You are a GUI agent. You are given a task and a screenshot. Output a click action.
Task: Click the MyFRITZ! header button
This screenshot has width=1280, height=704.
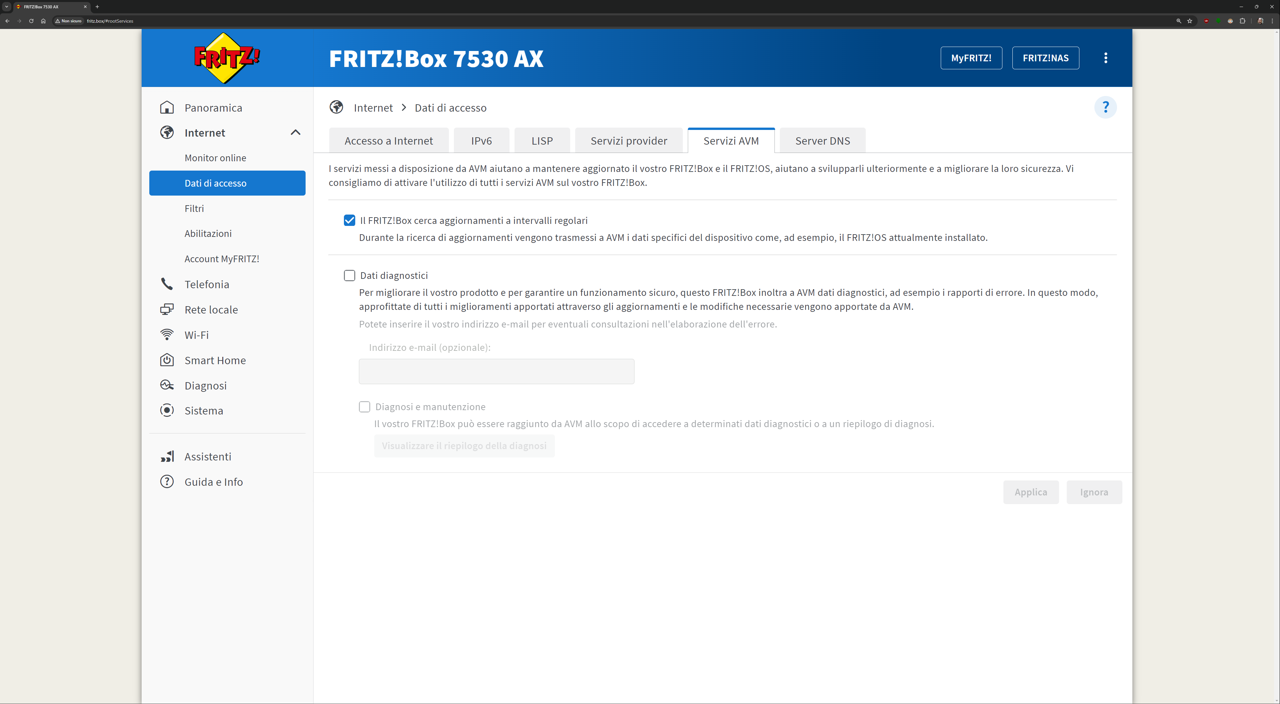pos(971,58)
